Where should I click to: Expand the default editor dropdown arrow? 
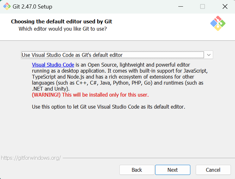[x=209, y=55]
